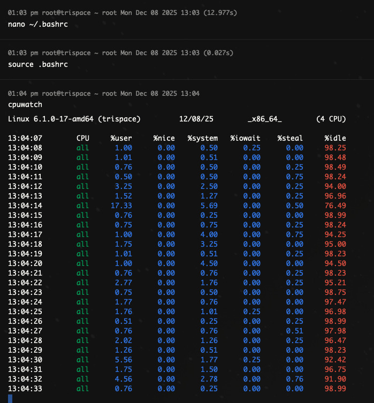The image size is (374, 403).
Task: Click the timestamp 13:04:07
Action: point(25,138)
